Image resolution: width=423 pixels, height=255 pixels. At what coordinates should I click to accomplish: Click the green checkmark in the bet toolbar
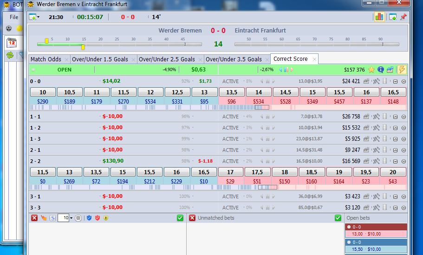point(180,218)
